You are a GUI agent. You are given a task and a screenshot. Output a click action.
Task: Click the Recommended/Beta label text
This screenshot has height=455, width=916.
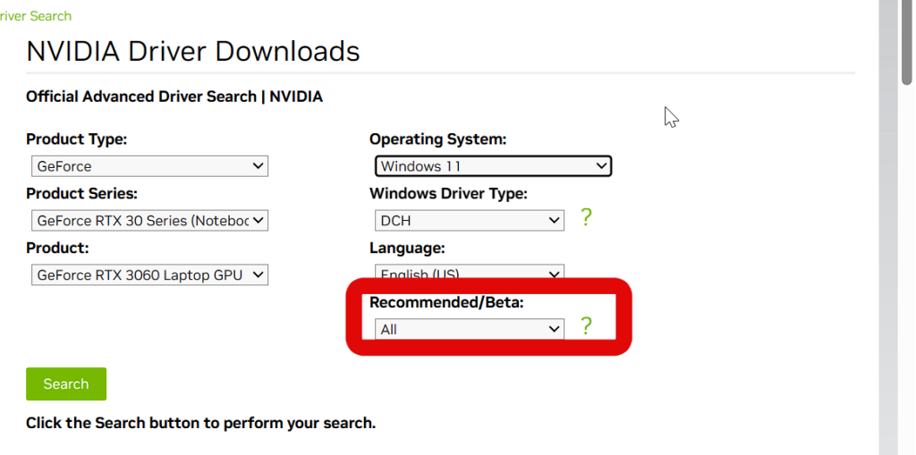click(x=446, y=303)
